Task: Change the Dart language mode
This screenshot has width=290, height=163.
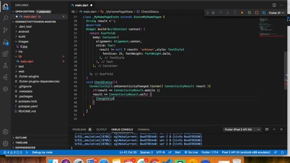Action: (178, 152)
